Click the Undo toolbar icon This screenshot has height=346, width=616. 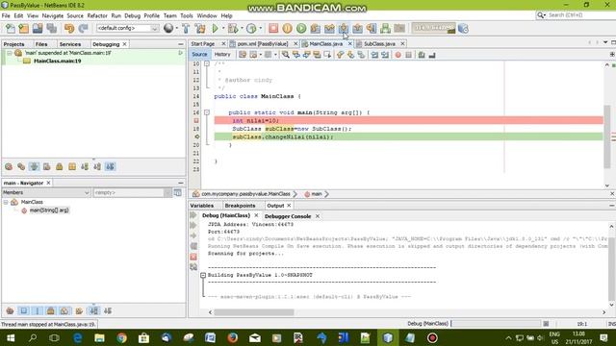pos(69,28)
